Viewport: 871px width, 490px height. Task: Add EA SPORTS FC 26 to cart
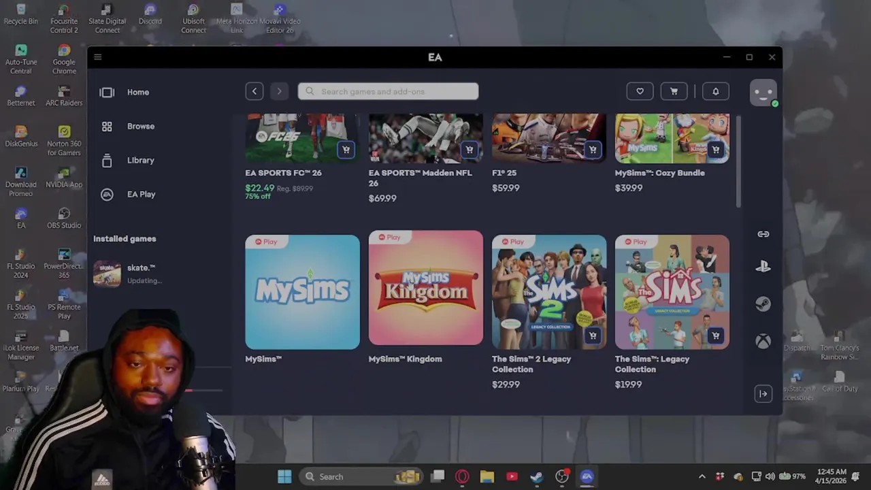[346, 149]
